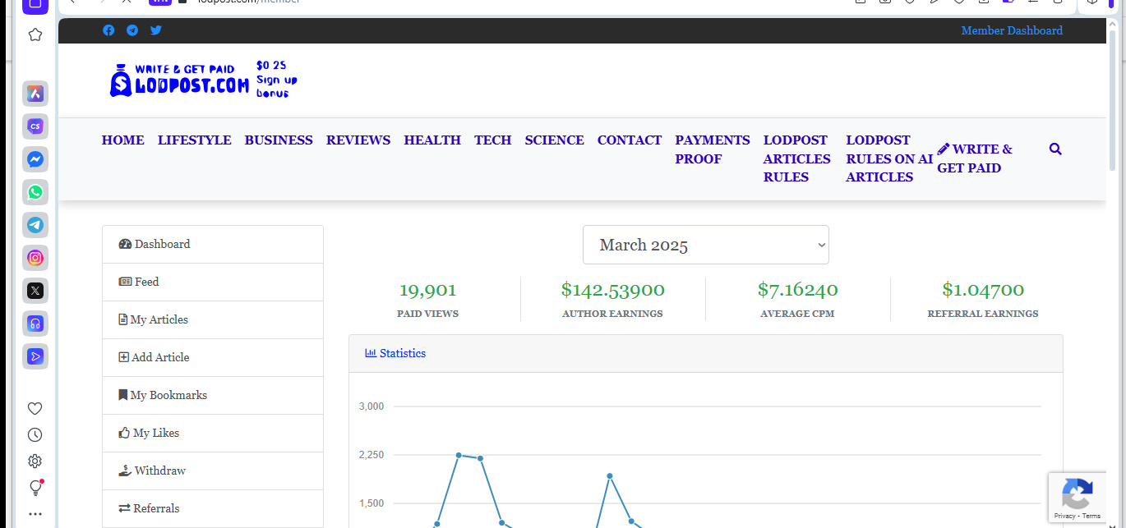Open the LIFESTYLE category
Viewport: 1126px width, 528px height.
tap(195, 140)
